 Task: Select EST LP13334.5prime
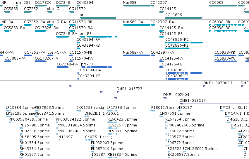[8, 111]
